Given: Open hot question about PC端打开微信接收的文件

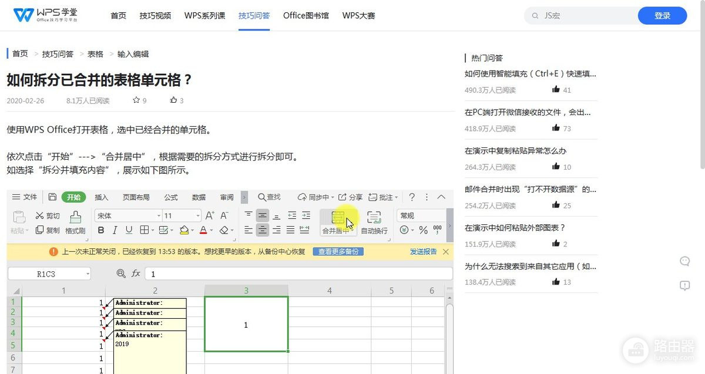Looking at the screenshot, I should click(x=528, y=112).
